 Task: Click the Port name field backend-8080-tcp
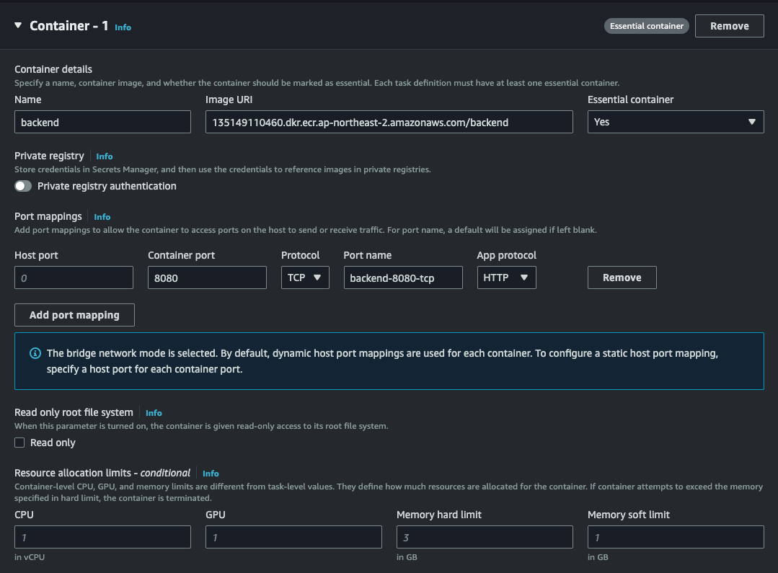click(x=403, y=277)
